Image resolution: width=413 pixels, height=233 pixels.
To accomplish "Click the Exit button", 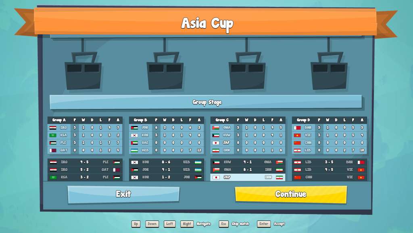I will click(123, 194).
